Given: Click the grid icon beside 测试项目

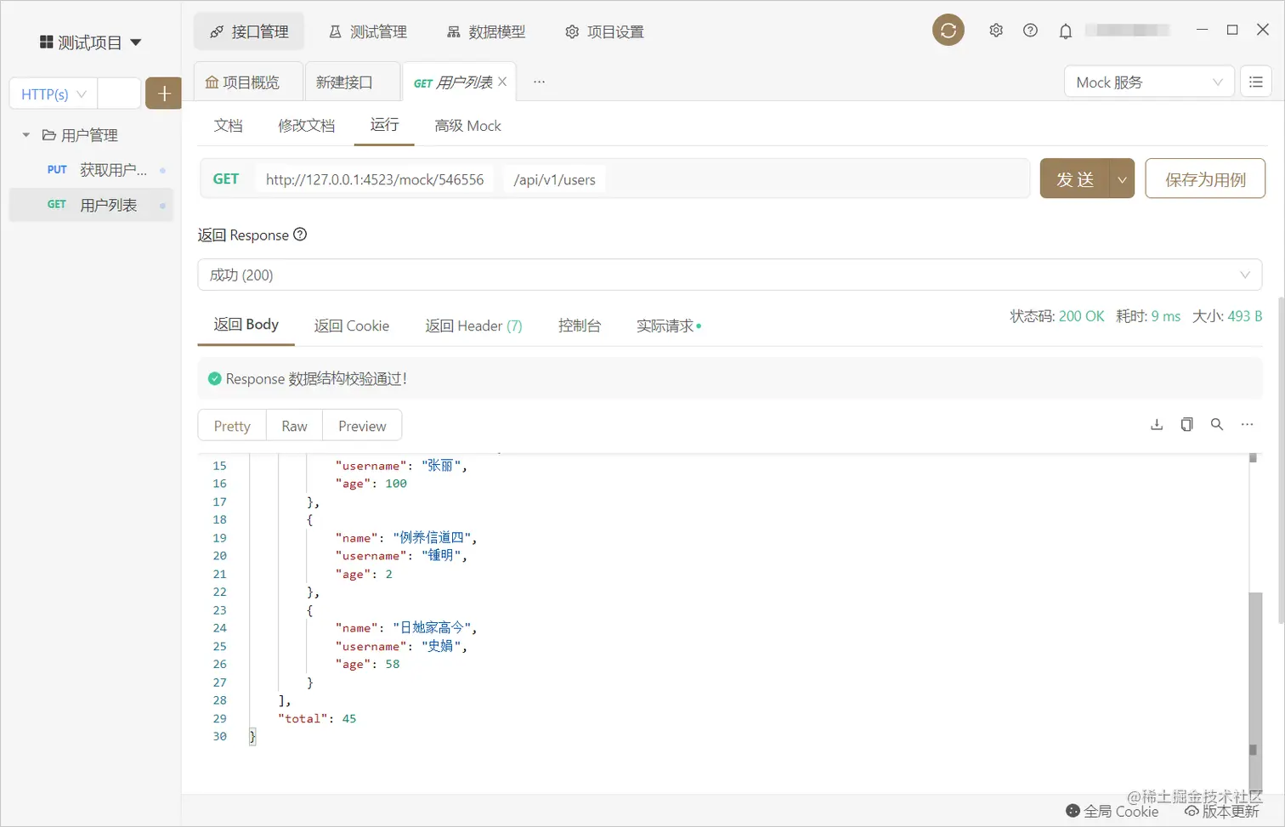Looking at the screenshot, I should [x=47, y=42].
